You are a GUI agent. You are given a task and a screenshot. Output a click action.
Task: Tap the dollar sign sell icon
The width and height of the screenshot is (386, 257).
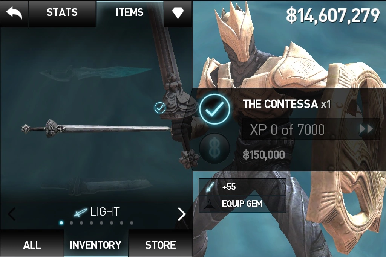coord(214,148)
